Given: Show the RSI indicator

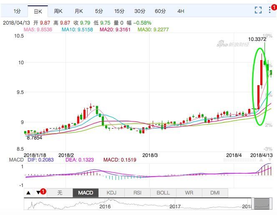Looking at the screenshot, I should pos(137,193).
